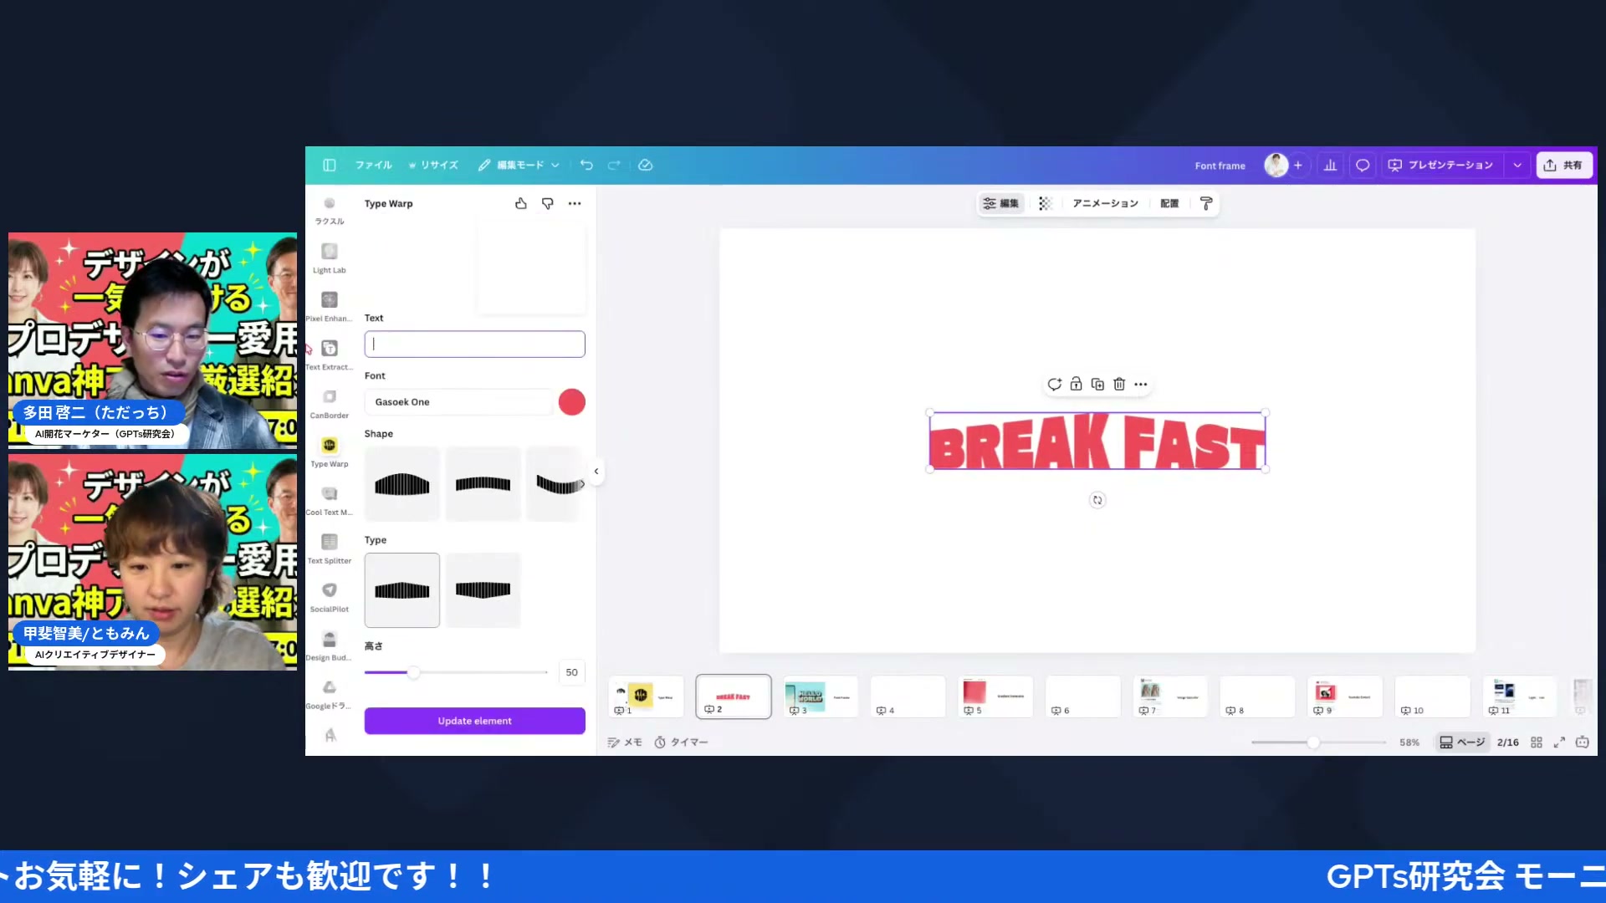Screen dimensions: 1606x903
Task: Open the SocialPilot app icon
Action: tap(329, 589)
